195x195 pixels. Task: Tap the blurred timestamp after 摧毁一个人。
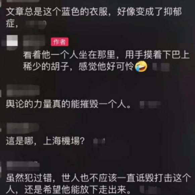[x=150, y=105]
